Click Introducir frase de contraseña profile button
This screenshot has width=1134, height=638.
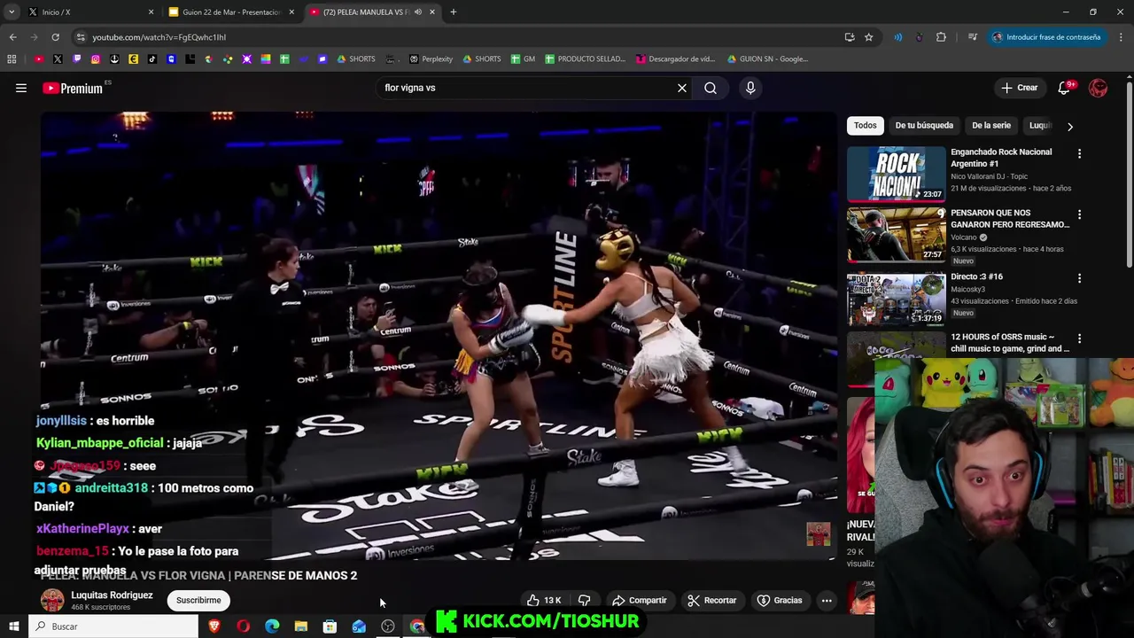point(1045,37)
